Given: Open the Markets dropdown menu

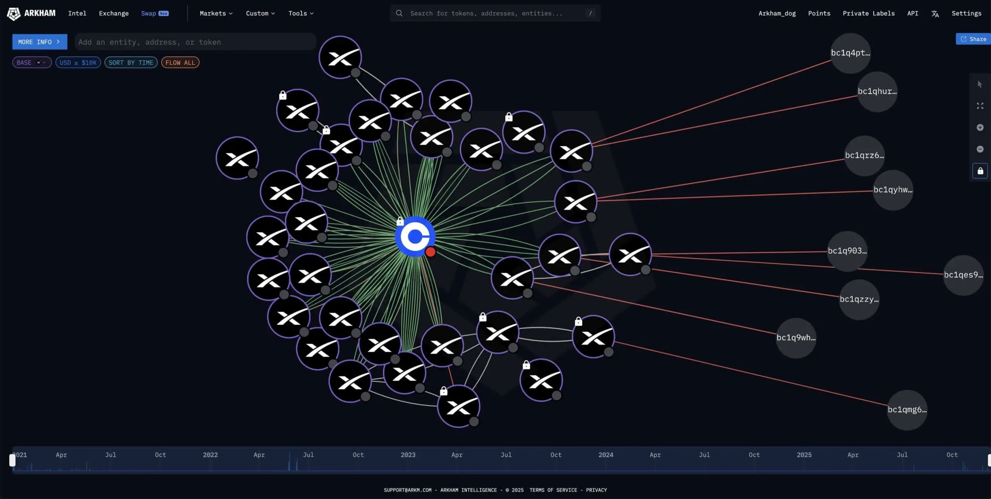Looking at the screenshot, I should coord(216,13).
